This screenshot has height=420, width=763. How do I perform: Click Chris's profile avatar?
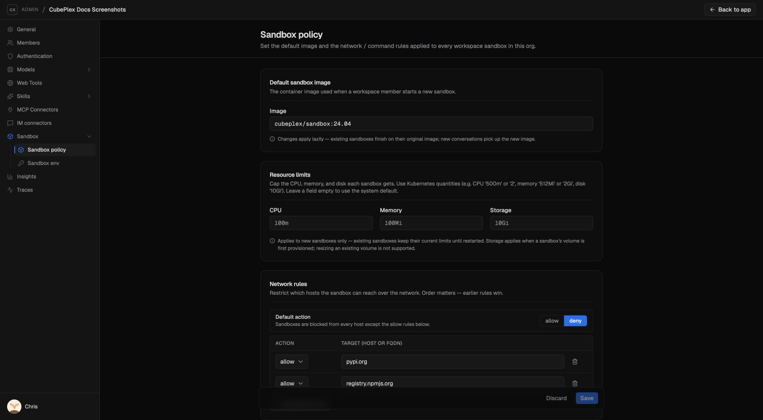click(x=14, y=407)
